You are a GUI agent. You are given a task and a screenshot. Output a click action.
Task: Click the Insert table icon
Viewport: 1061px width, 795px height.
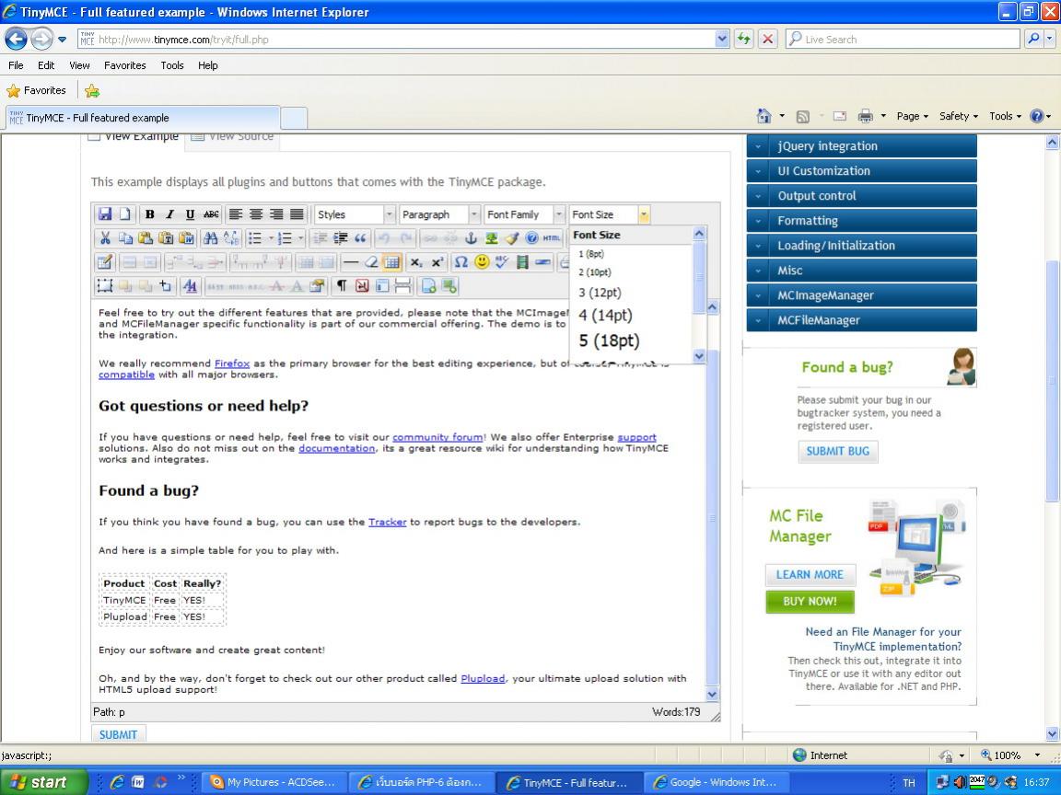[x=105, y=261]
